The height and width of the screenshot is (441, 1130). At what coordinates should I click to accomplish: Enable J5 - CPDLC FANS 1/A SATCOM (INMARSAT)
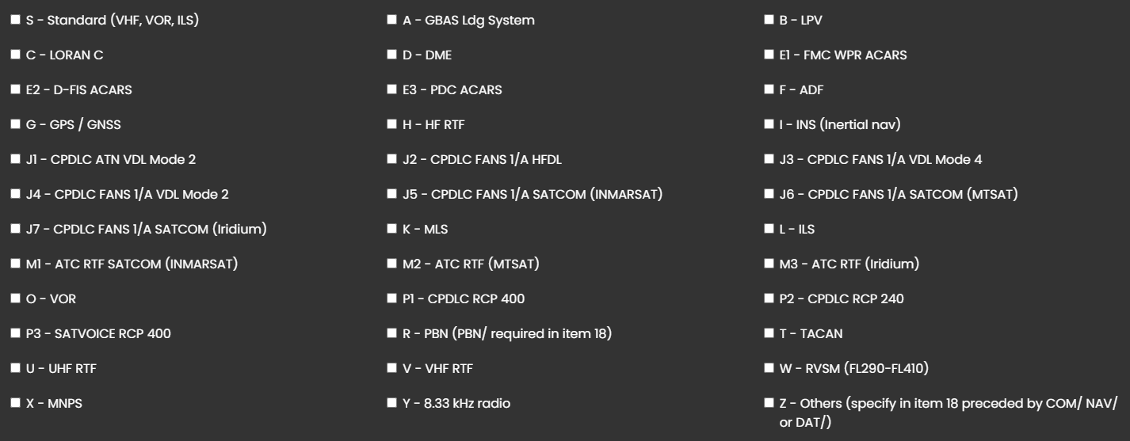[x=391, y=194]
